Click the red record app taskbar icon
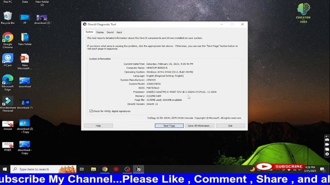330x185 pixels. point(116,169)
